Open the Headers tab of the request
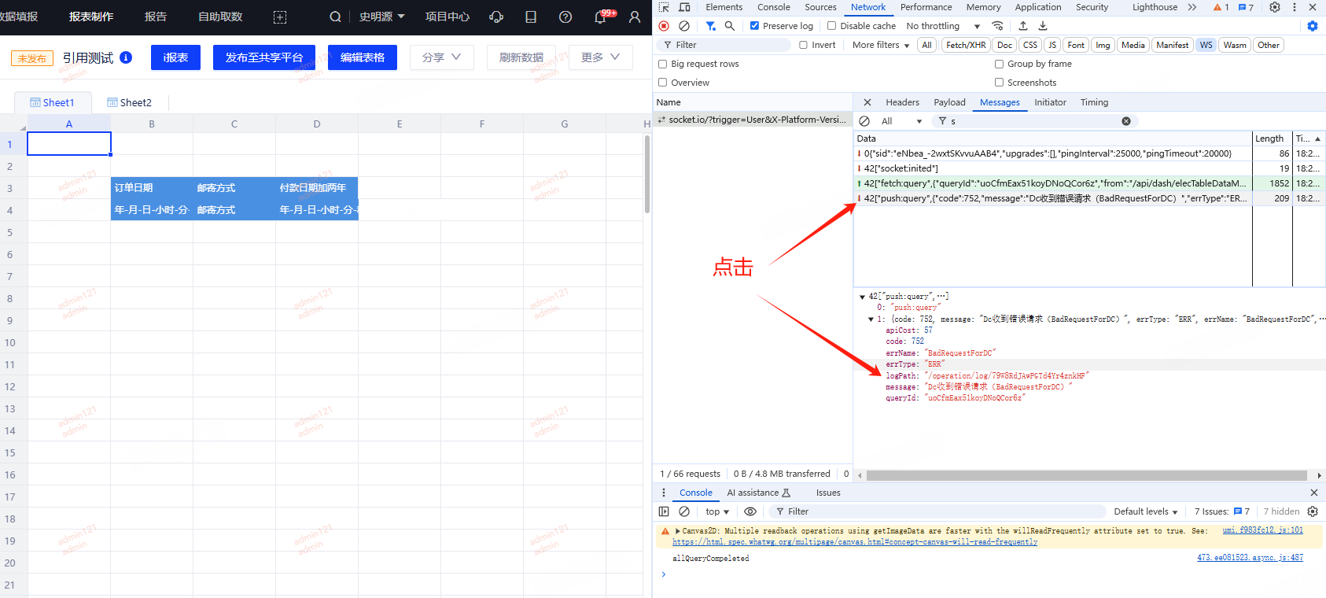The height and width of the screenshot is (598, 1326). (902, 102)
